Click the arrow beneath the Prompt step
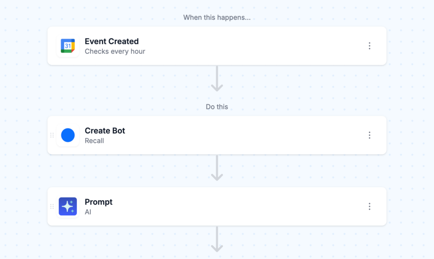Image resolution: width=434 pixels, height=259 pixels. coord(217,240)
